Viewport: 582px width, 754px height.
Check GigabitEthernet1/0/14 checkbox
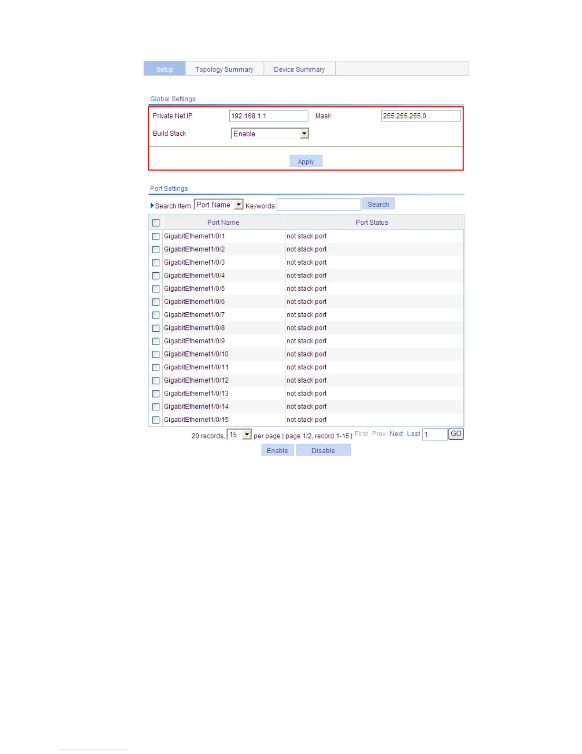[x=155, y=407]
